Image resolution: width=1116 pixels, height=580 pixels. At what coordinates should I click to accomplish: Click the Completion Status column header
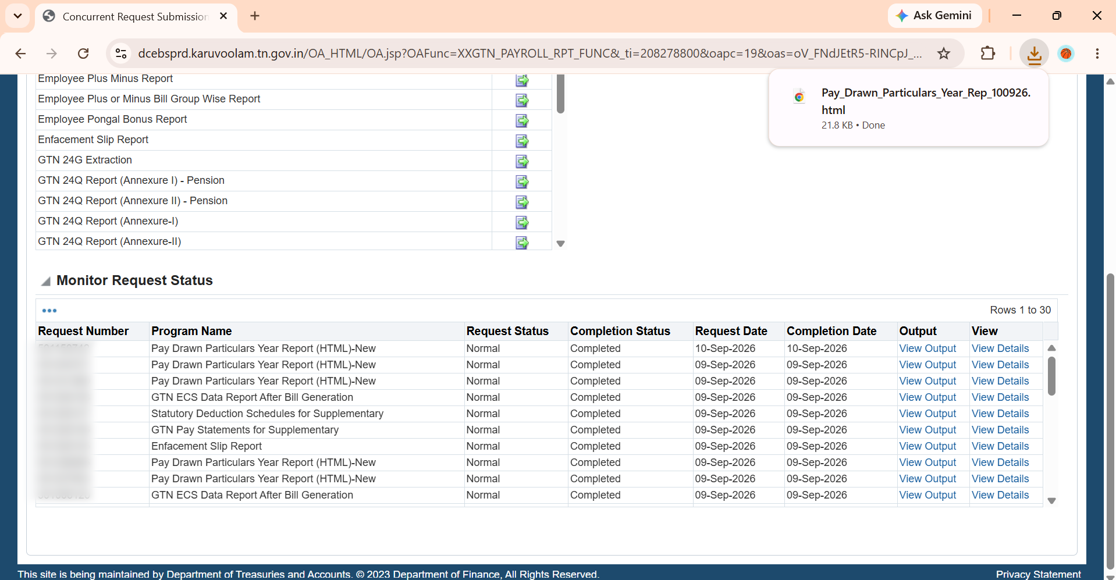click(x=620, y=331)
